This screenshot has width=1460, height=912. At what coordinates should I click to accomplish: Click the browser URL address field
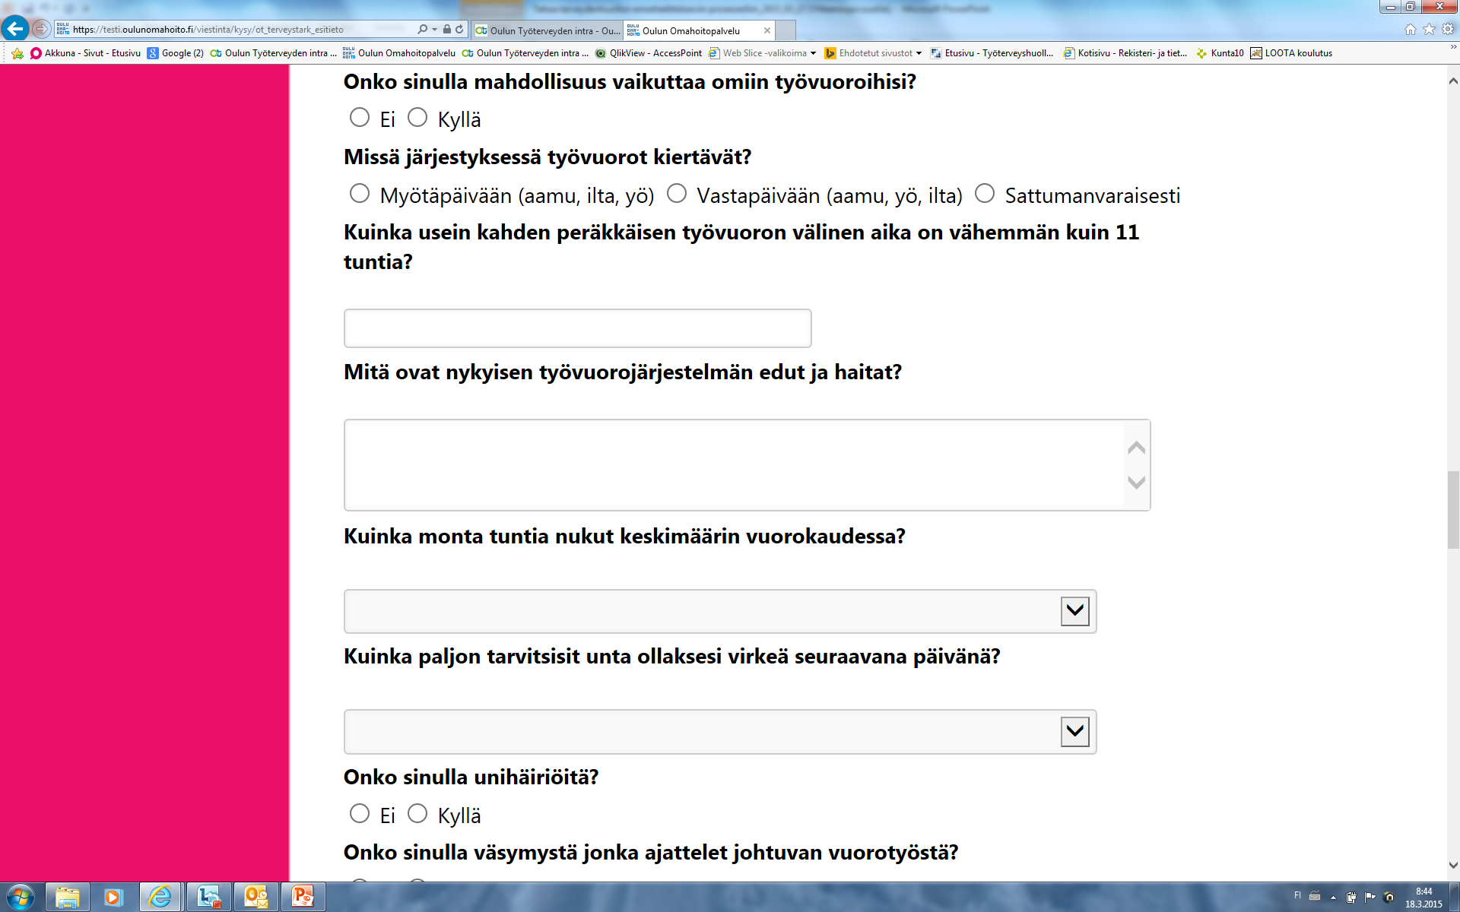click(236, 30)
